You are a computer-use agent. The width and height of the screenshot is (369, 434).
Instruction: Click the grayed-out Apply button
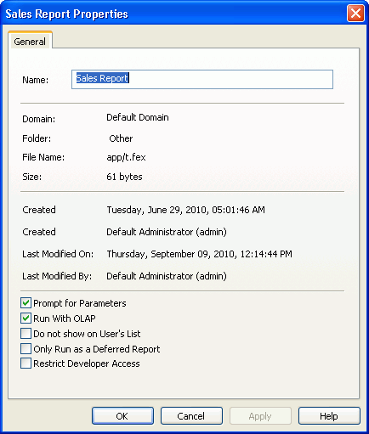260,416
